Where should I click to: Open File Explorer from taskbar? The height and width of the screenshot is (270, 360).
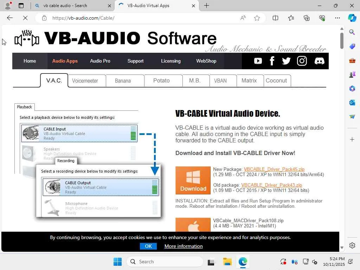[227, 262]
